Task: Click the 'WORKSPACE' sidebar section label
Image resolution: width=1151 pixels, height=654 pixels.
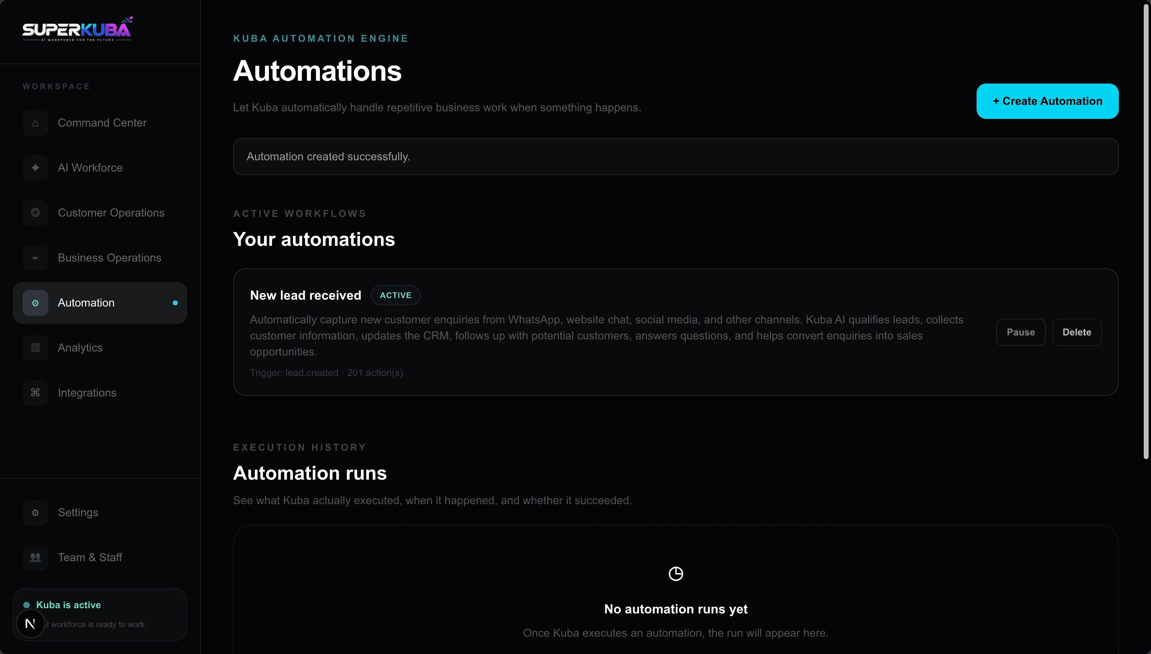Action: point(56,86)
